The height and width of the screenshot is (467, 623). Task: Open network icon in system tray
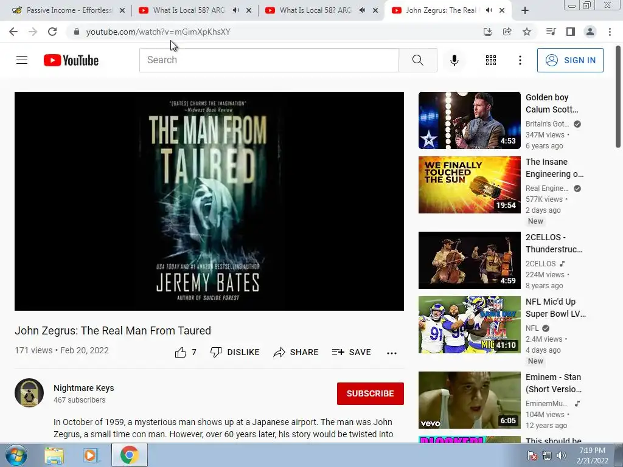[x=547, y=455]
